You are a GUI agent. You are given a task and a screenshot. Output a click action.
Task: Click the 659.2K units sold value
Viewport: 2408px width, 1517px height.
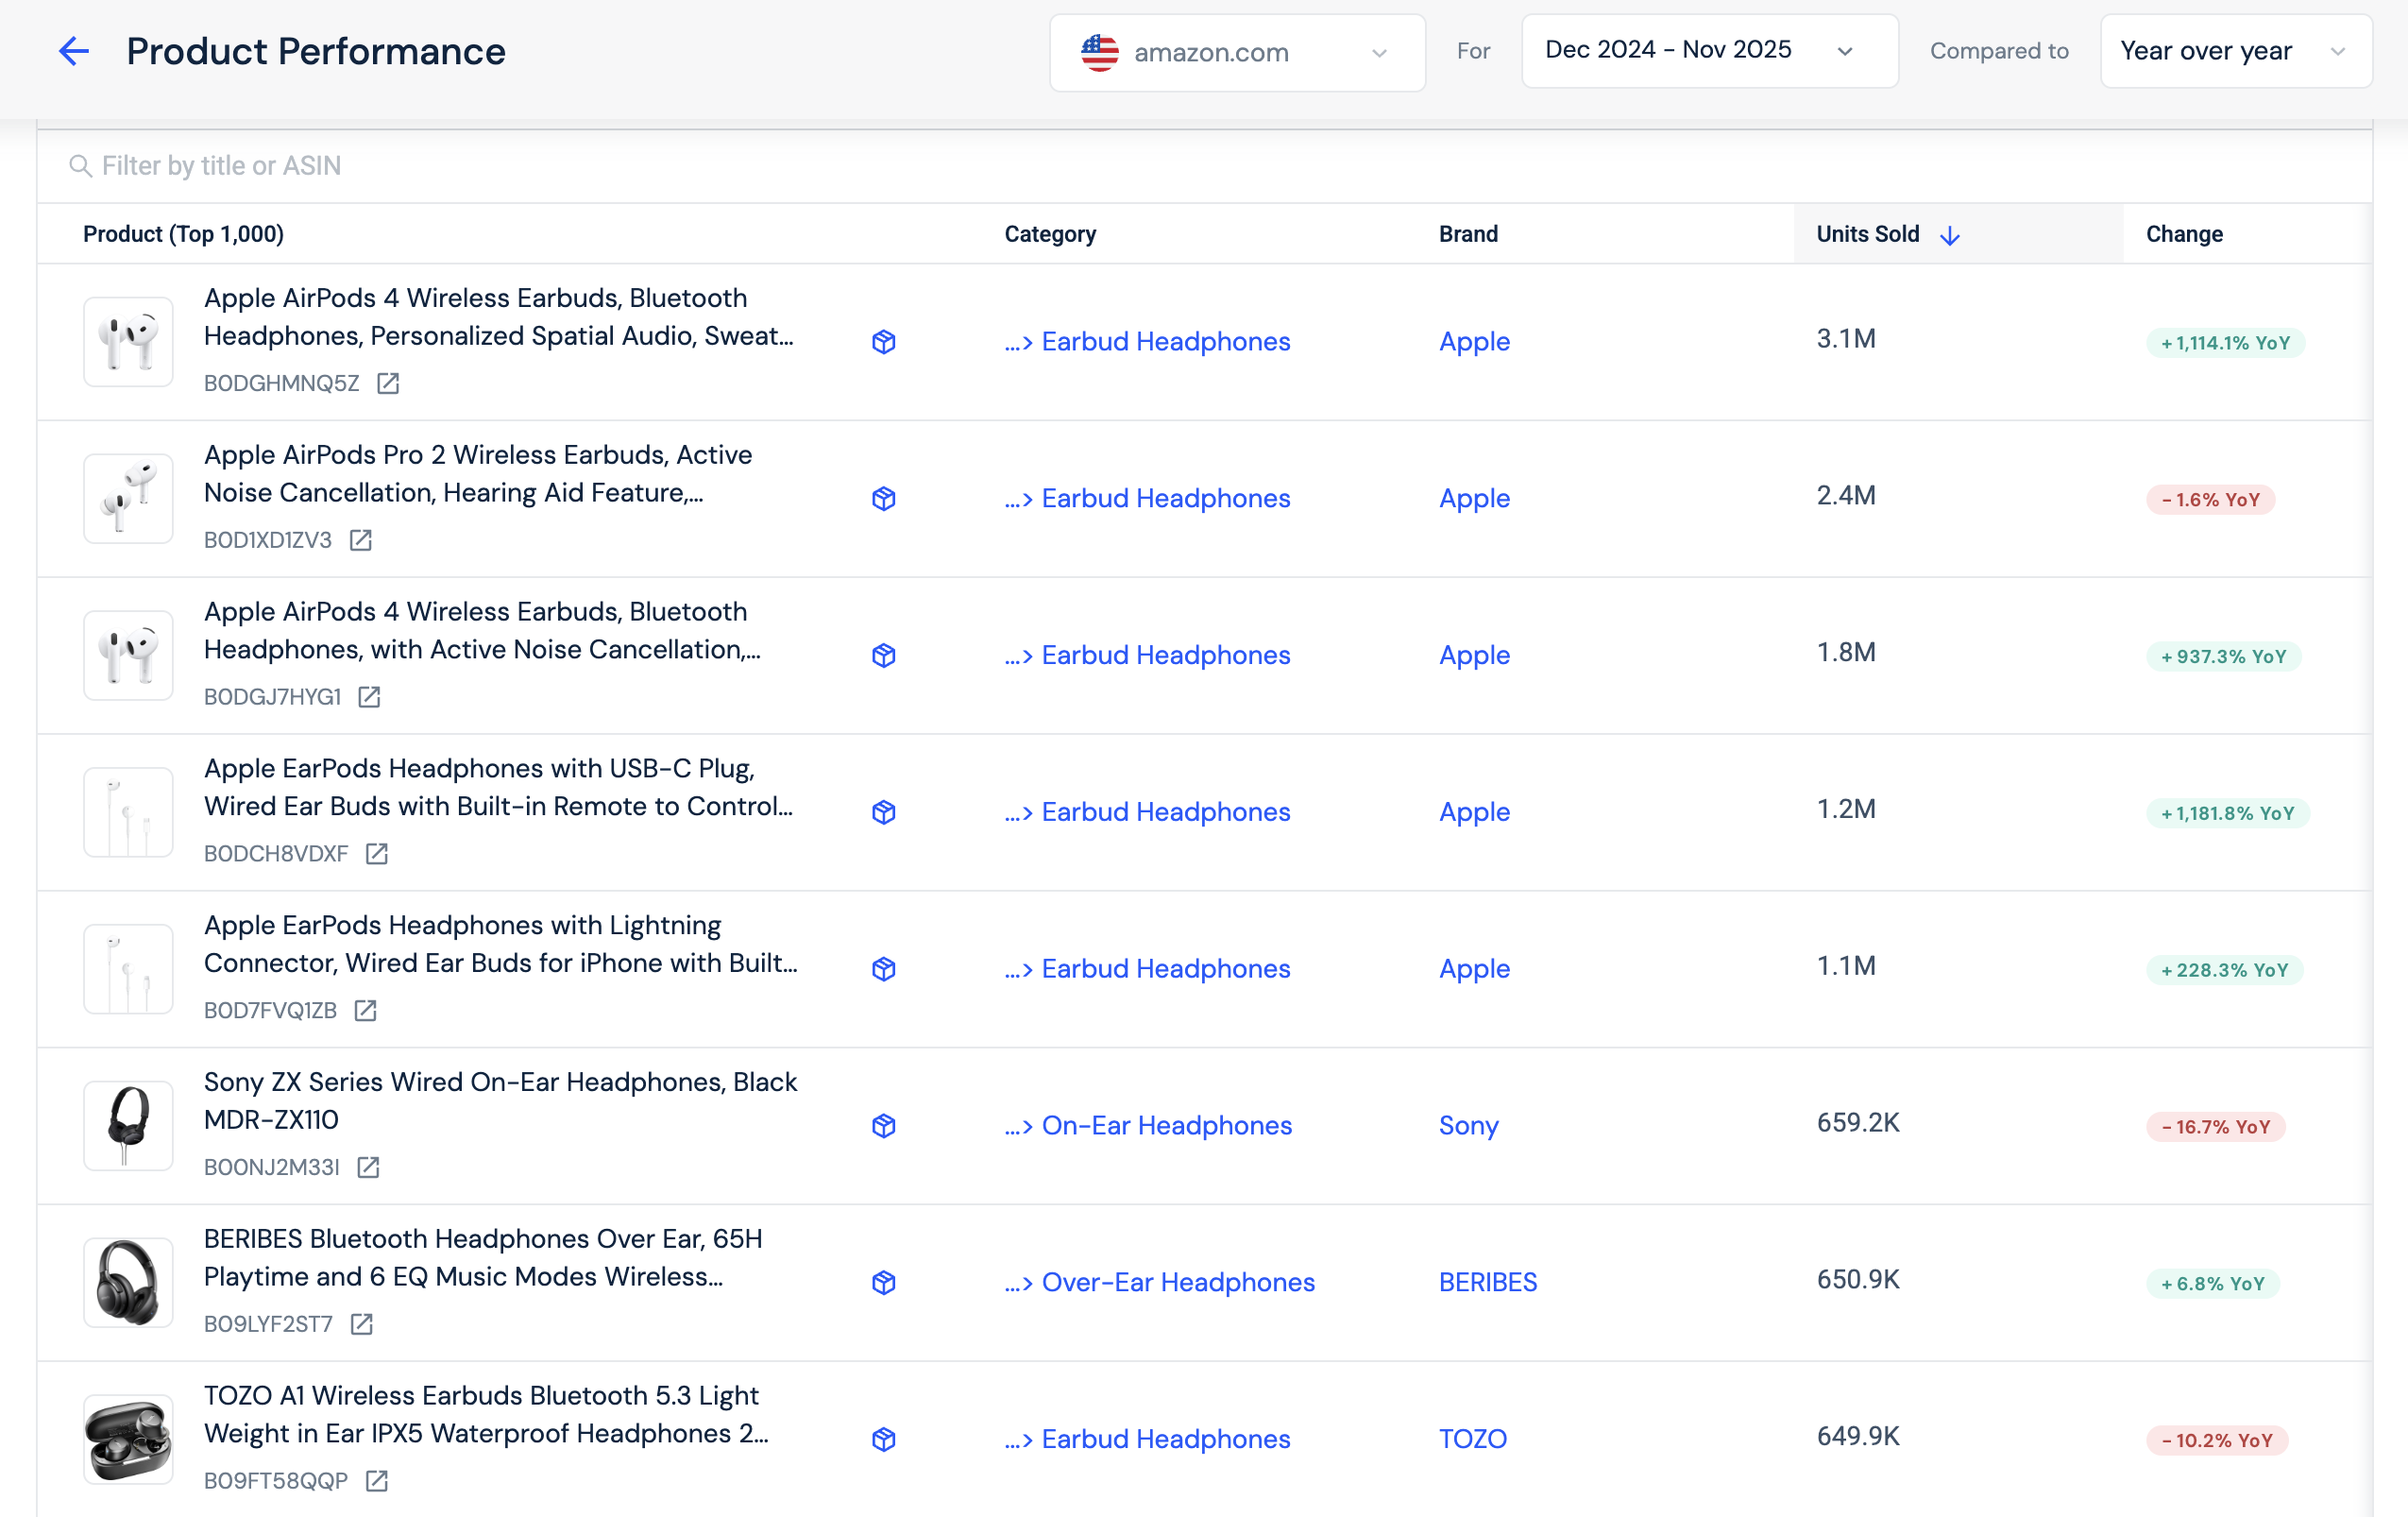pyautogui.click(x=1858, y=1123)
